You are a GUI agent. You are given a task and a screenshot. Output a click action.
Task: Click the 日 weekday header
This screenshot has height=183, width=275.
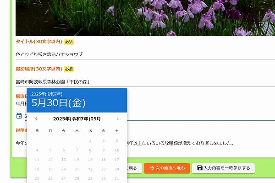coord(37,131)
